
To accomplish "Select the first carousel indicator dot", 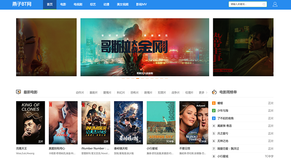I will [123, 78].
